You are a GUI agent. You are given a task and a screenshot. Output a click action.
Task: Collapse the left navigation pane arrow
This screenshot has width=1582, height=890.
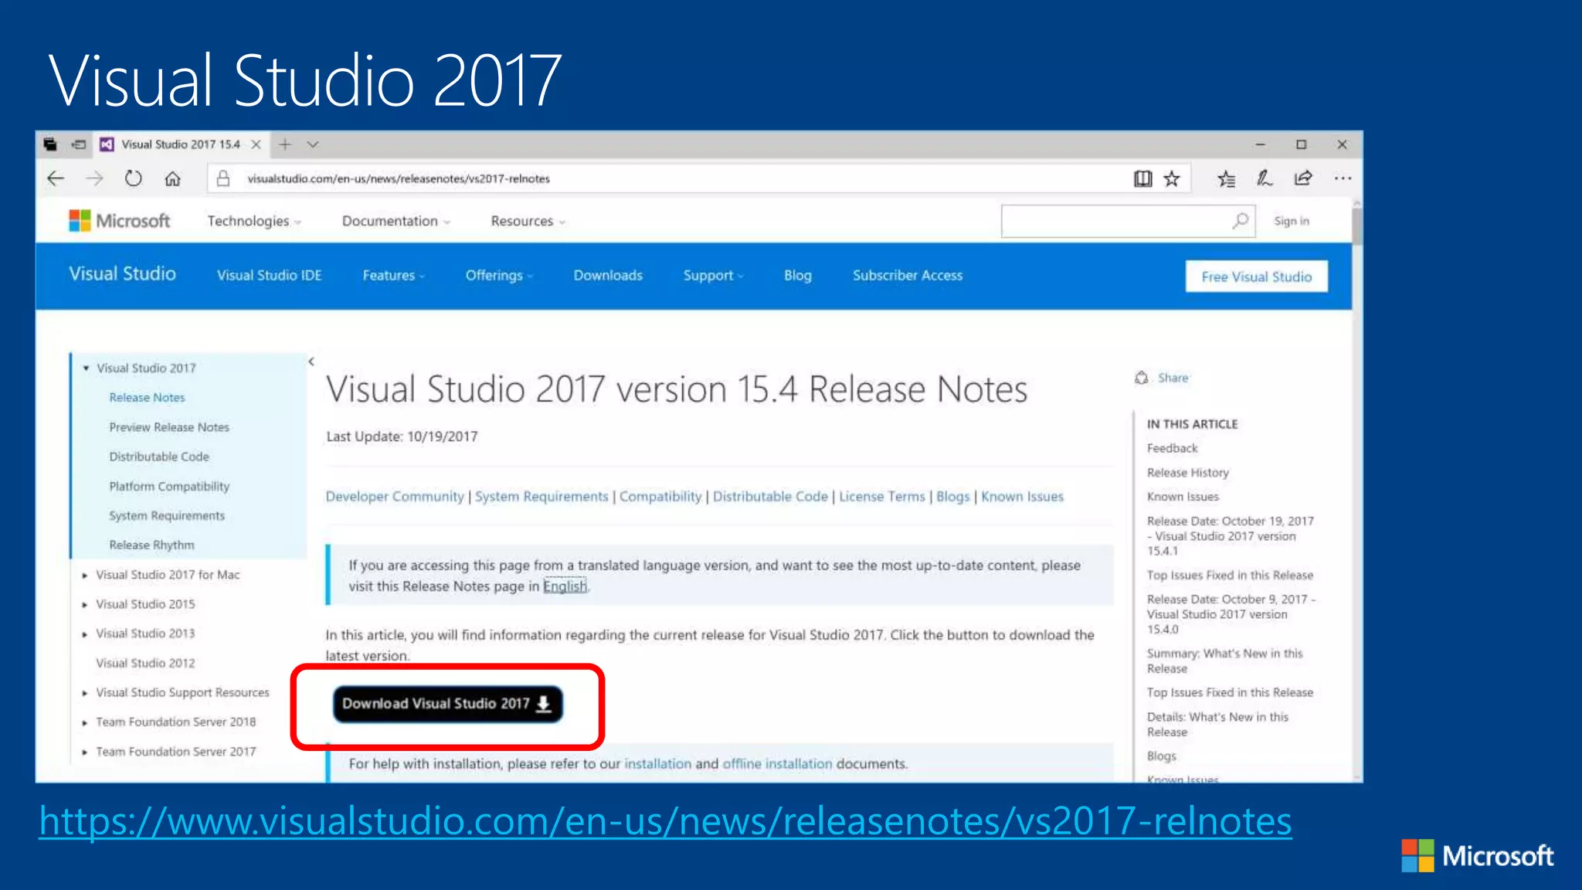point(311,362)
